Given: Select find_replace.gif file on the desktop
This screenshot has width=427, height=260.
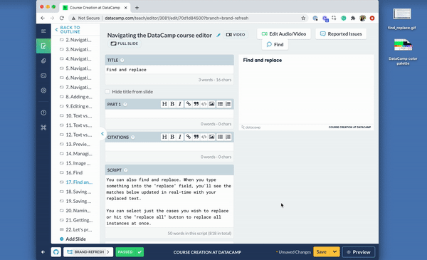Looking at the screenshot, I should pos(402,19).
